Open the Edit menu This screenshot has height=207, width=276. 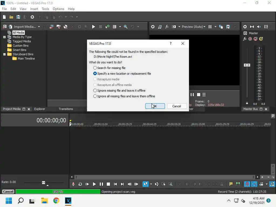click(x=13, y=9)
